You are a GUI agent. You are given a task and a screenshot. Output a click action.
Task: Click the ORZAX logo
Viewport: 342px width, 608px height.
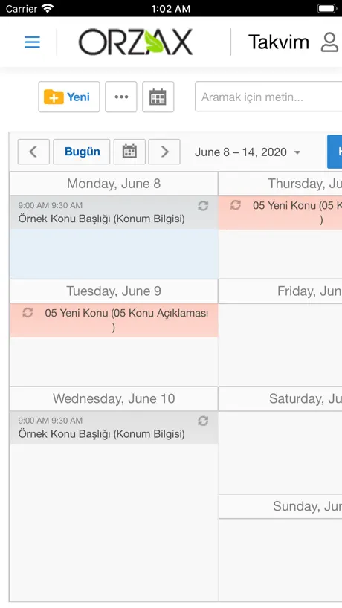[x=136, y=42]
